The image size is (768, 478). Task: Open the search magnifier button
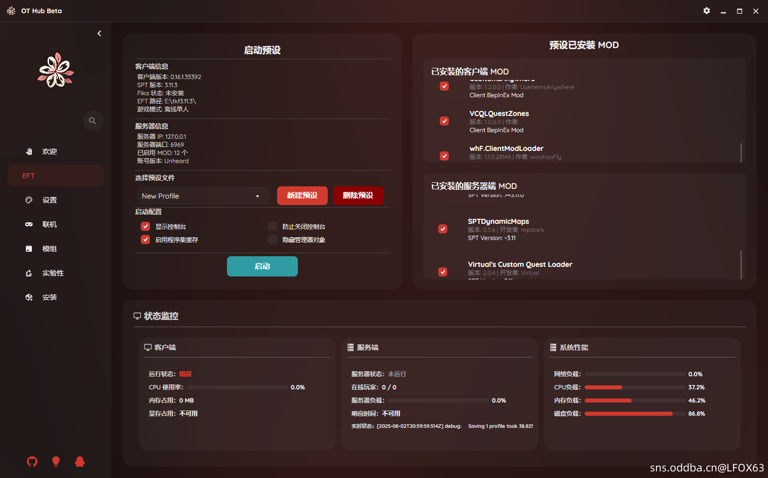tap(93, 121)
